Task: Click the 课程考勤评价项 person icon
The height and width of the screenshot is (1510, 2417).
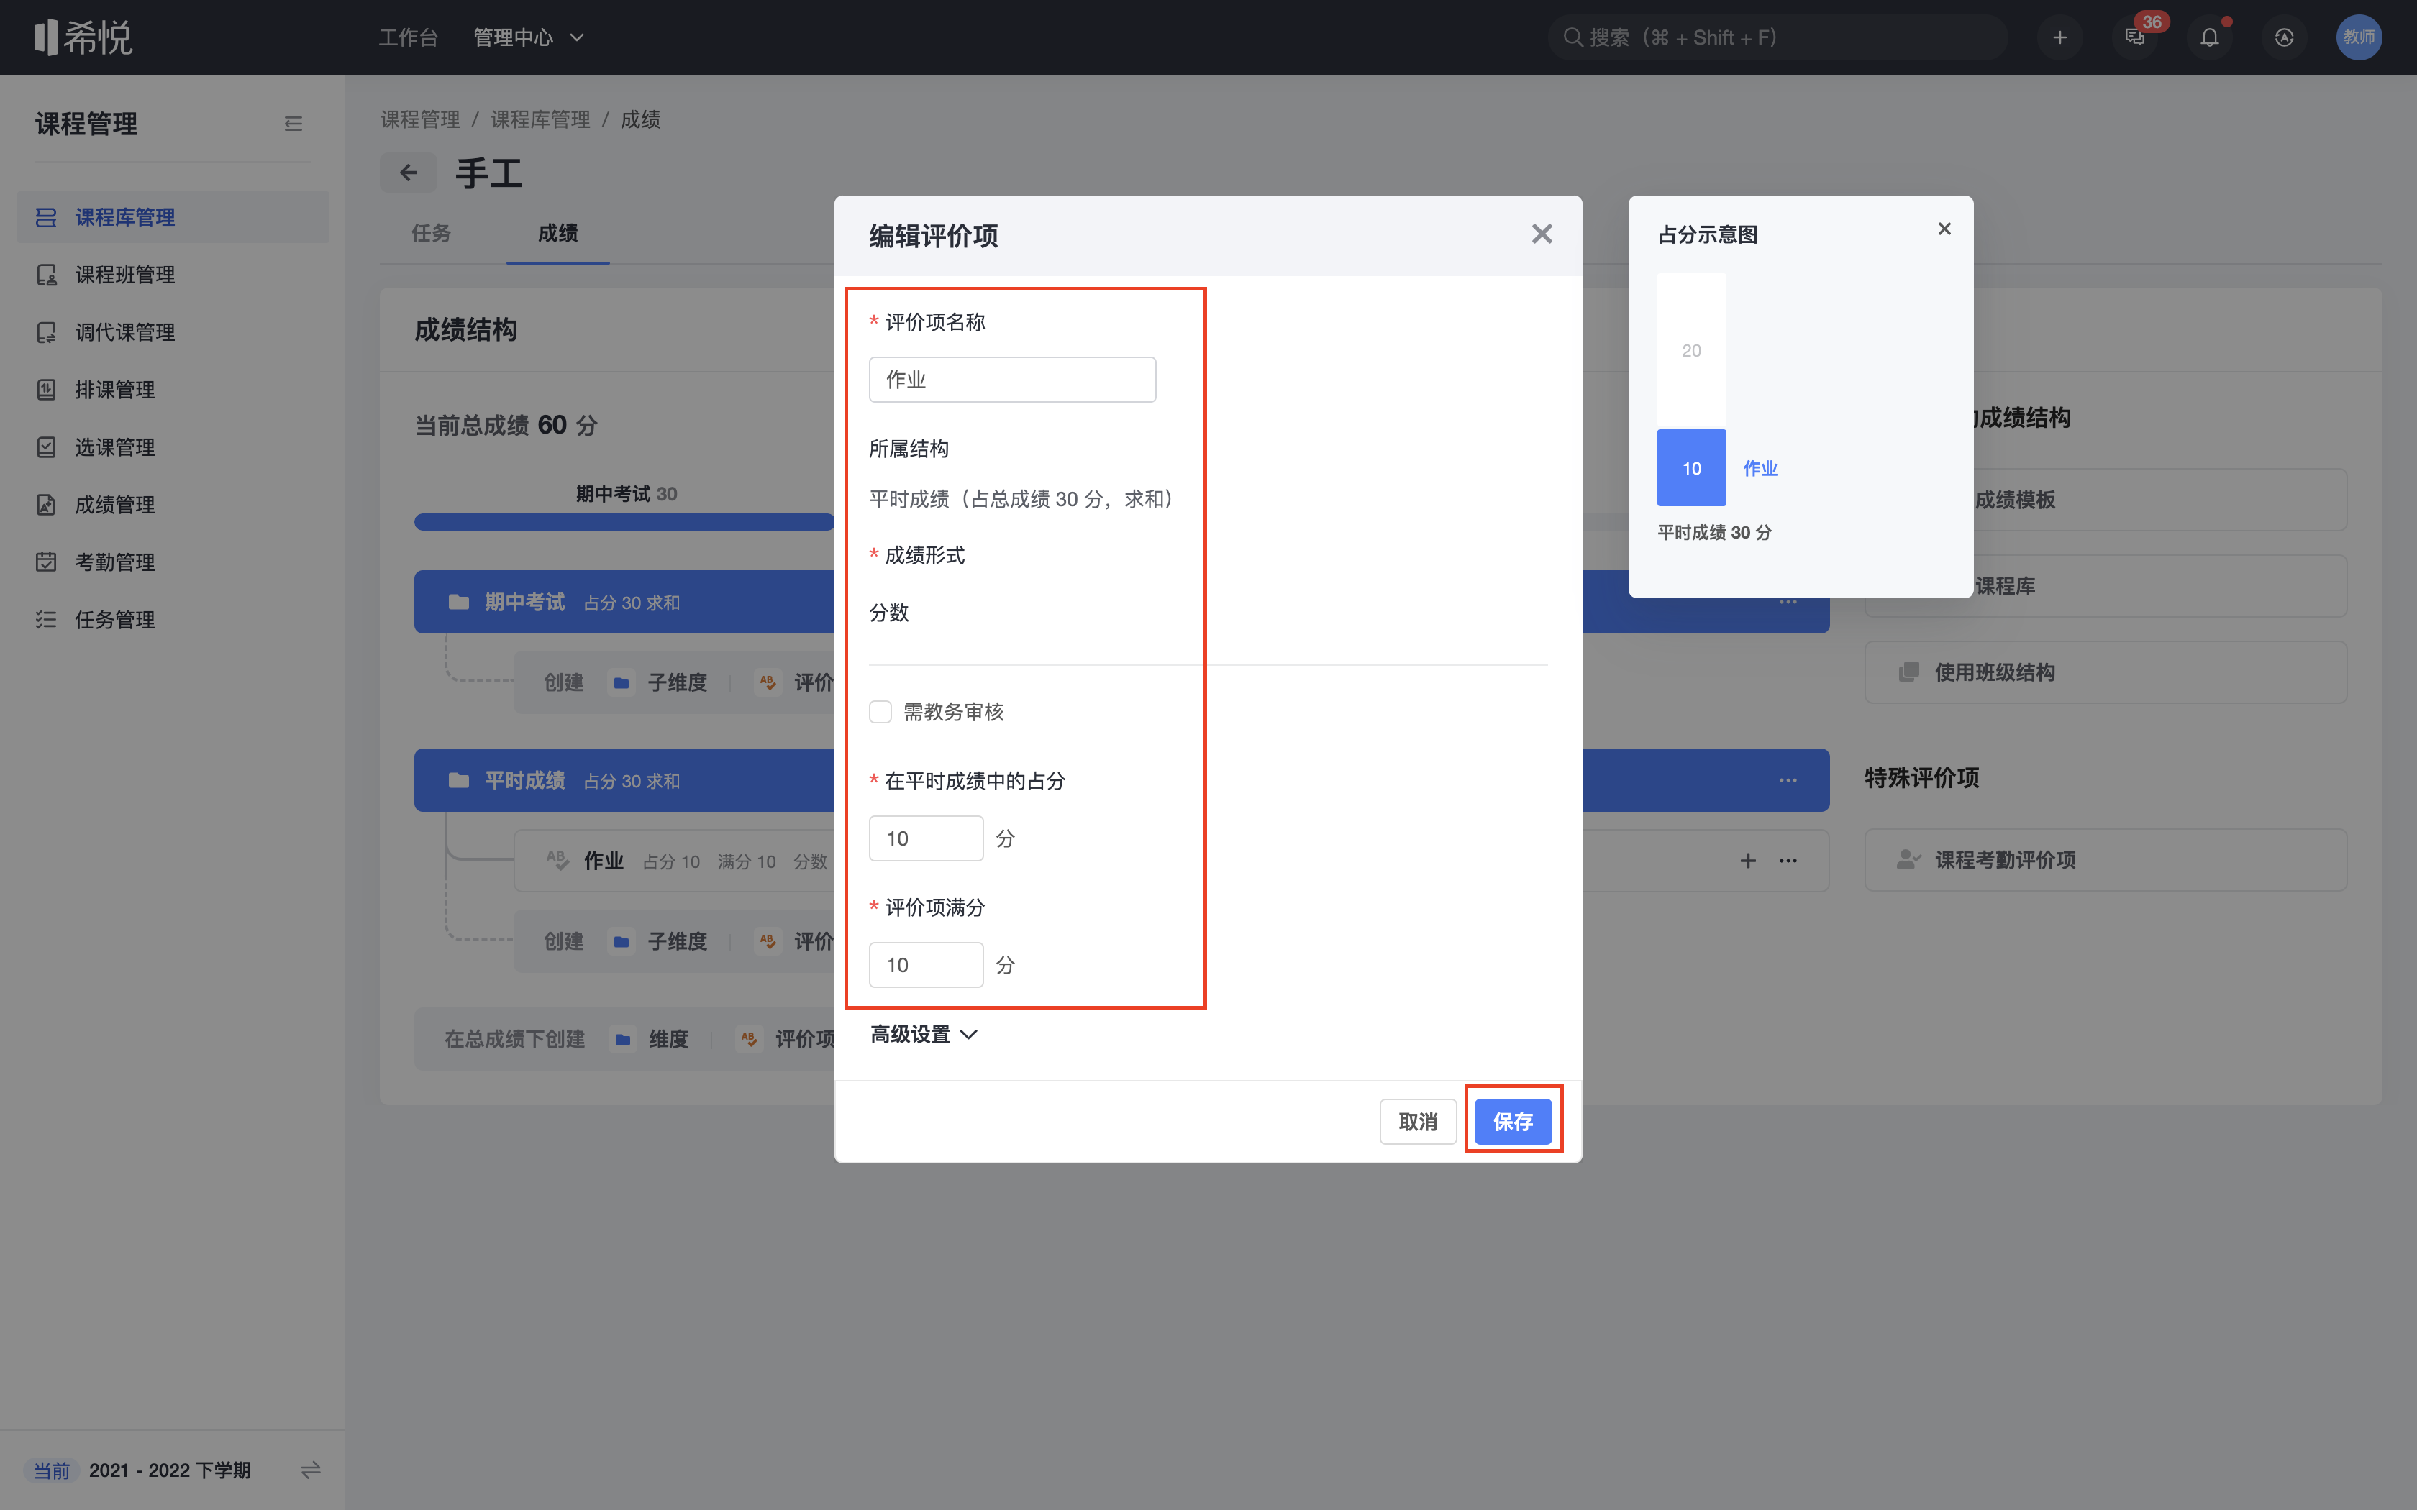Action: tap(1908, 859)
